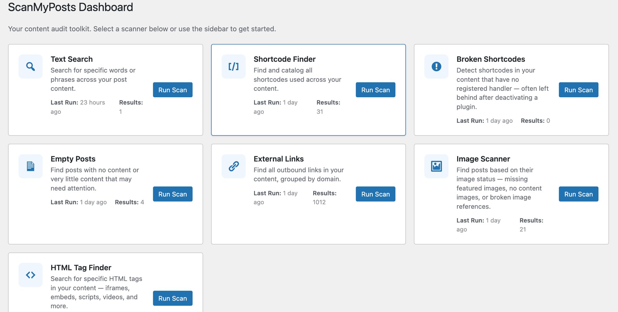Run the External Links scan
This screenshot has height=312, width=618.
click(375, 194)
